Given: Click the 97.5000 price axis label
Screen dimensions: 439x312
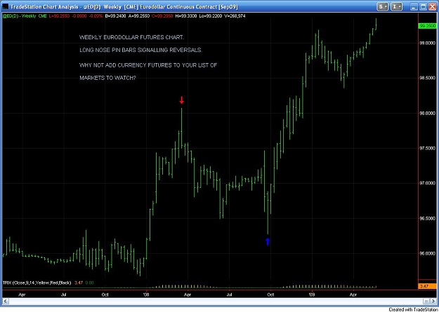Looking at the screenshot, I should click(x=427, y=148).
